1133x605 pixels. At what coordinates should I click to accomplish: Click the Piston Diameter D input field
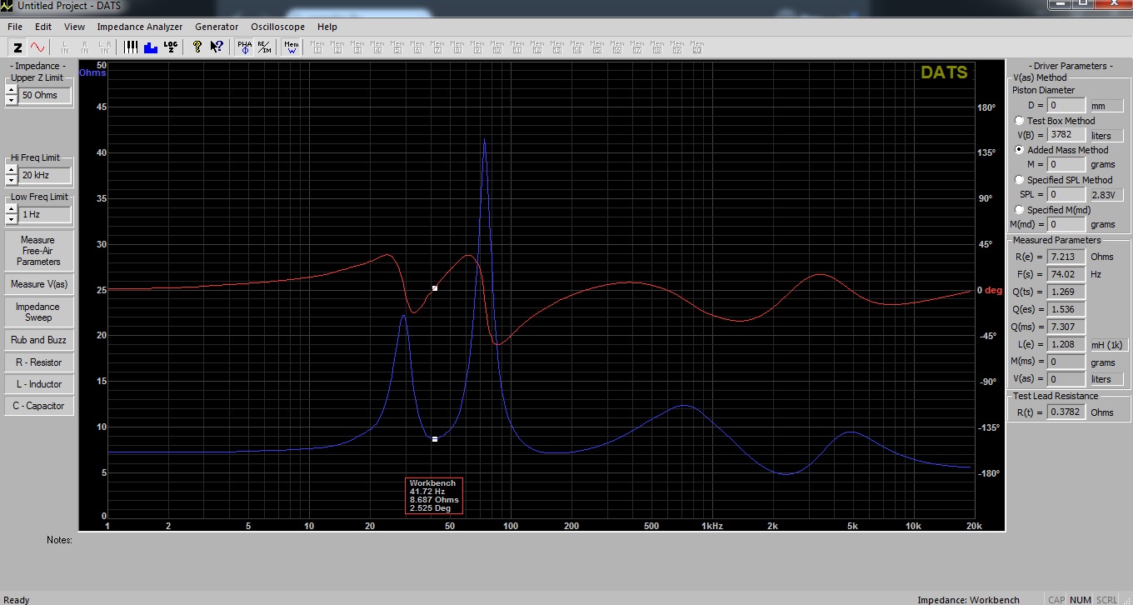tap(1066, 106)
